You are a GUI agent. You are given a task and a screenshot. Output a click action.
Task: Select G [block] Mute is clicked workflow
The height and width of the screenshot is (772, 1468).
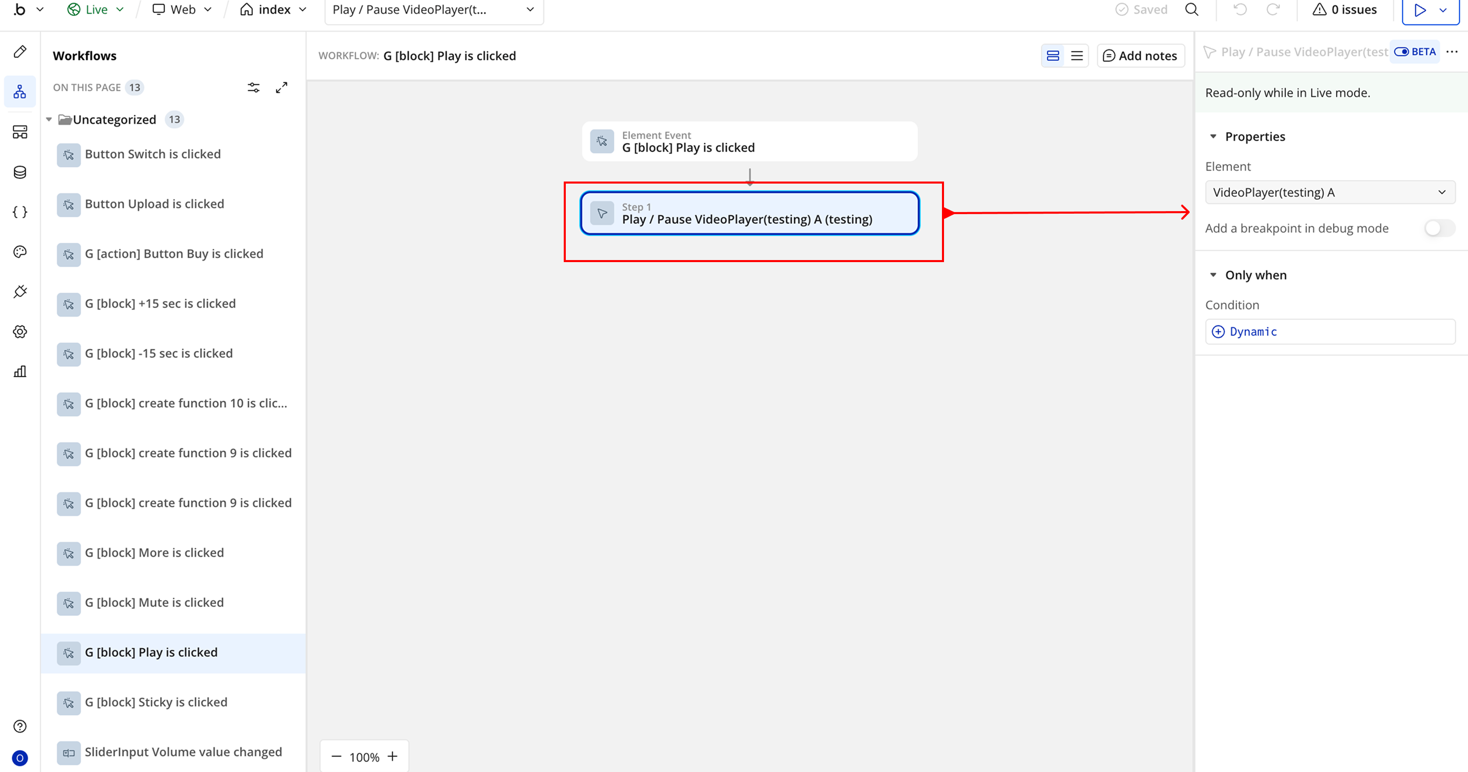(154, 602)
